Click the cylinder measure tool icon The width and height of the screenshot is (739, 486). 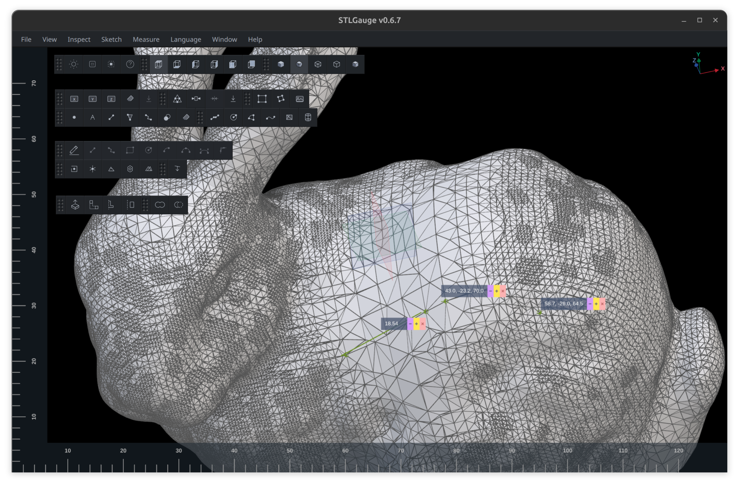pyautogui.click(x=308, y=118)
